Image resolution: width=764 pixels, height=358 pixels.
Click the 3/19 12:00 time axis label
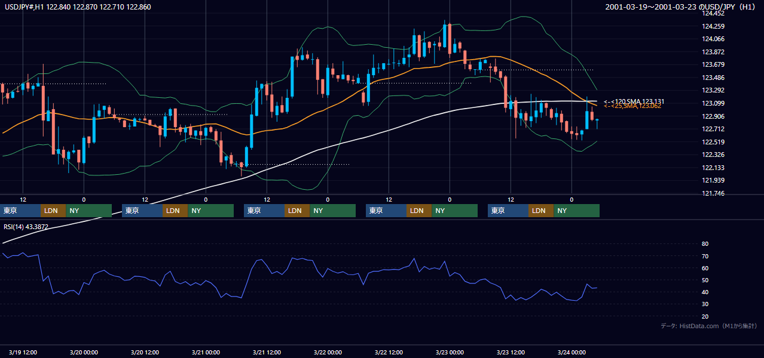(23, 353)
